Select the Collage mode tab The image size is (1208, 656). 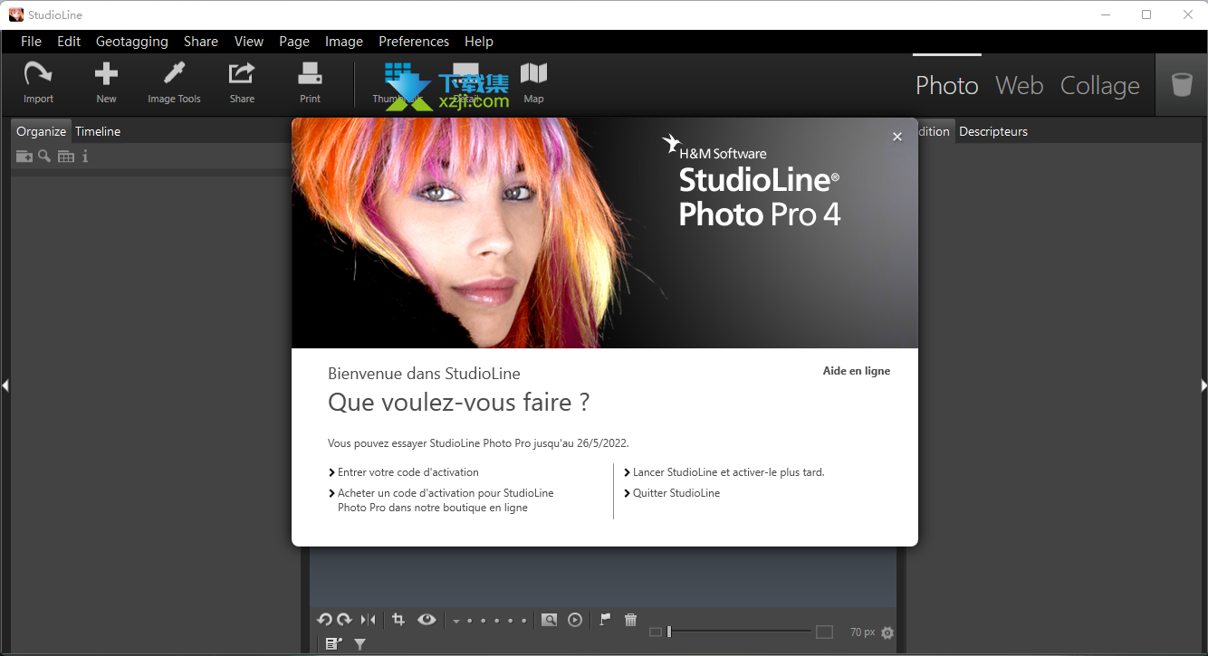point(1100,85)
